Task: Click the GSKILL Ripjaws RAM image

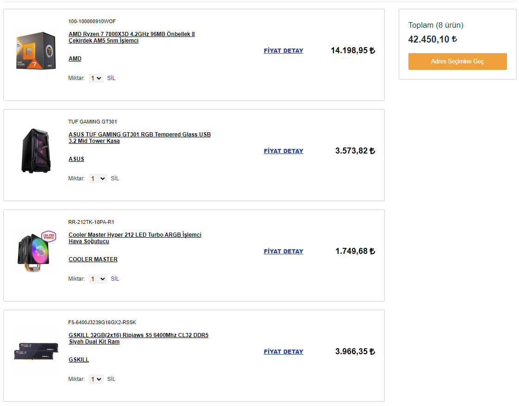Action: tap(36, 351)
